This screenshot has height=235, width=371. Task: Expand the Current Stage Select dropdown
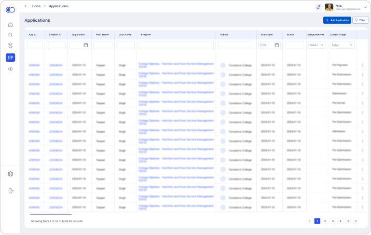coord(342,45)
